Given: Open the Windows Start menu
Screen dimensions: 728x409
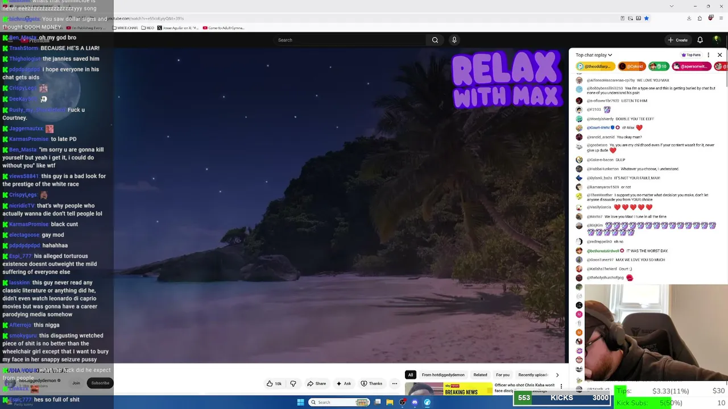Looking at the screenshot, I should [301, 402].
